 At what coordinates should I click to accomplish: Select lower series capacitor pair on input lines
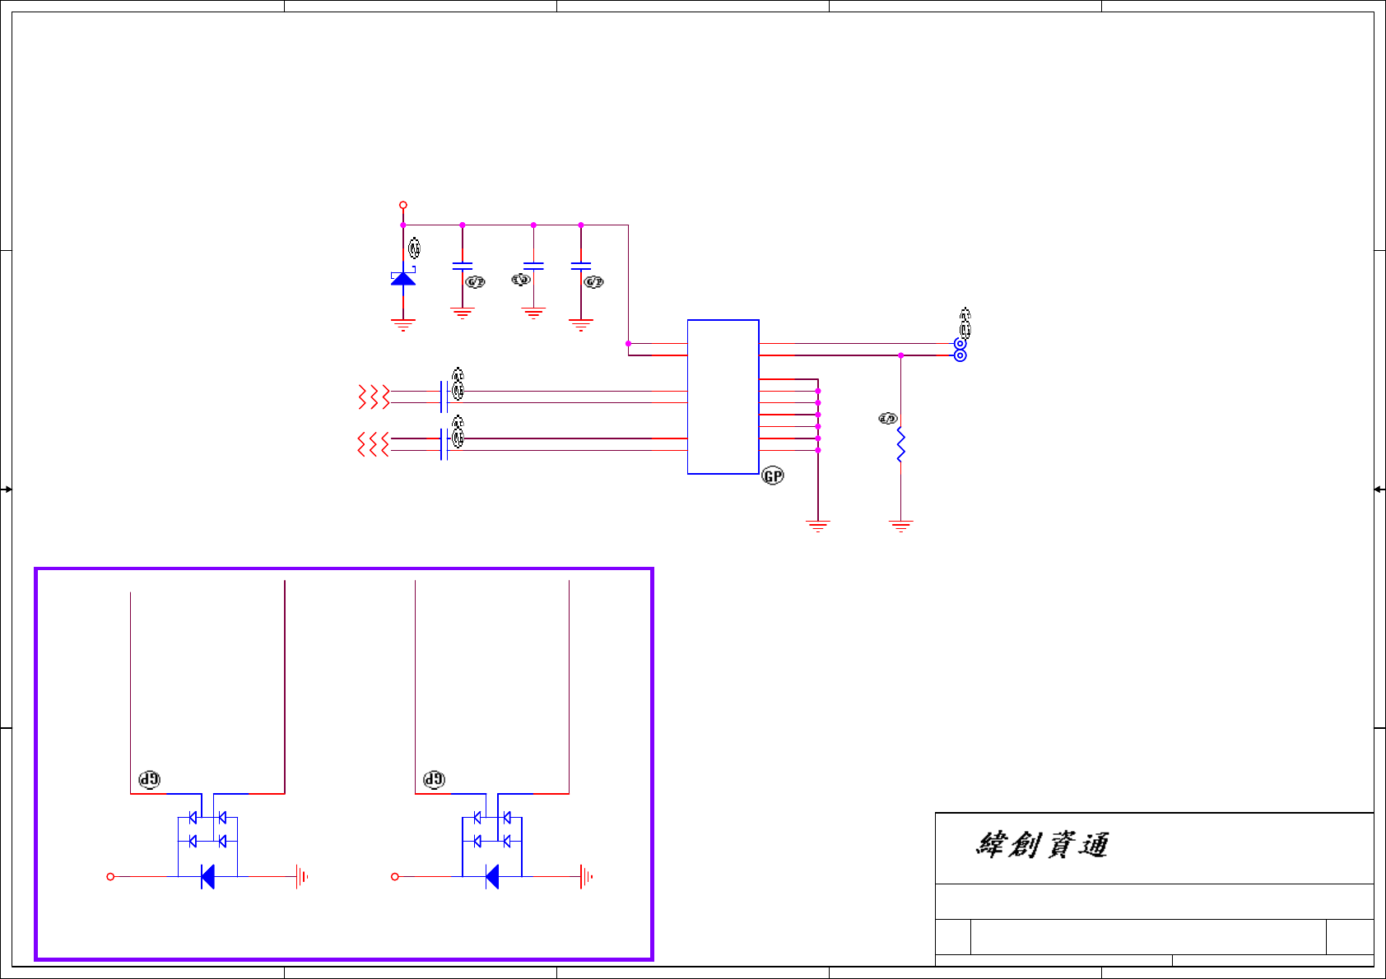coord(444,444)
